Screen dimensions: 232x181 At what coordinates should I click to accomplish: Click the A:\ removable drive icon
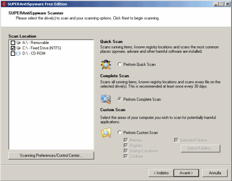pyautogui.click(x=18, y=43)
